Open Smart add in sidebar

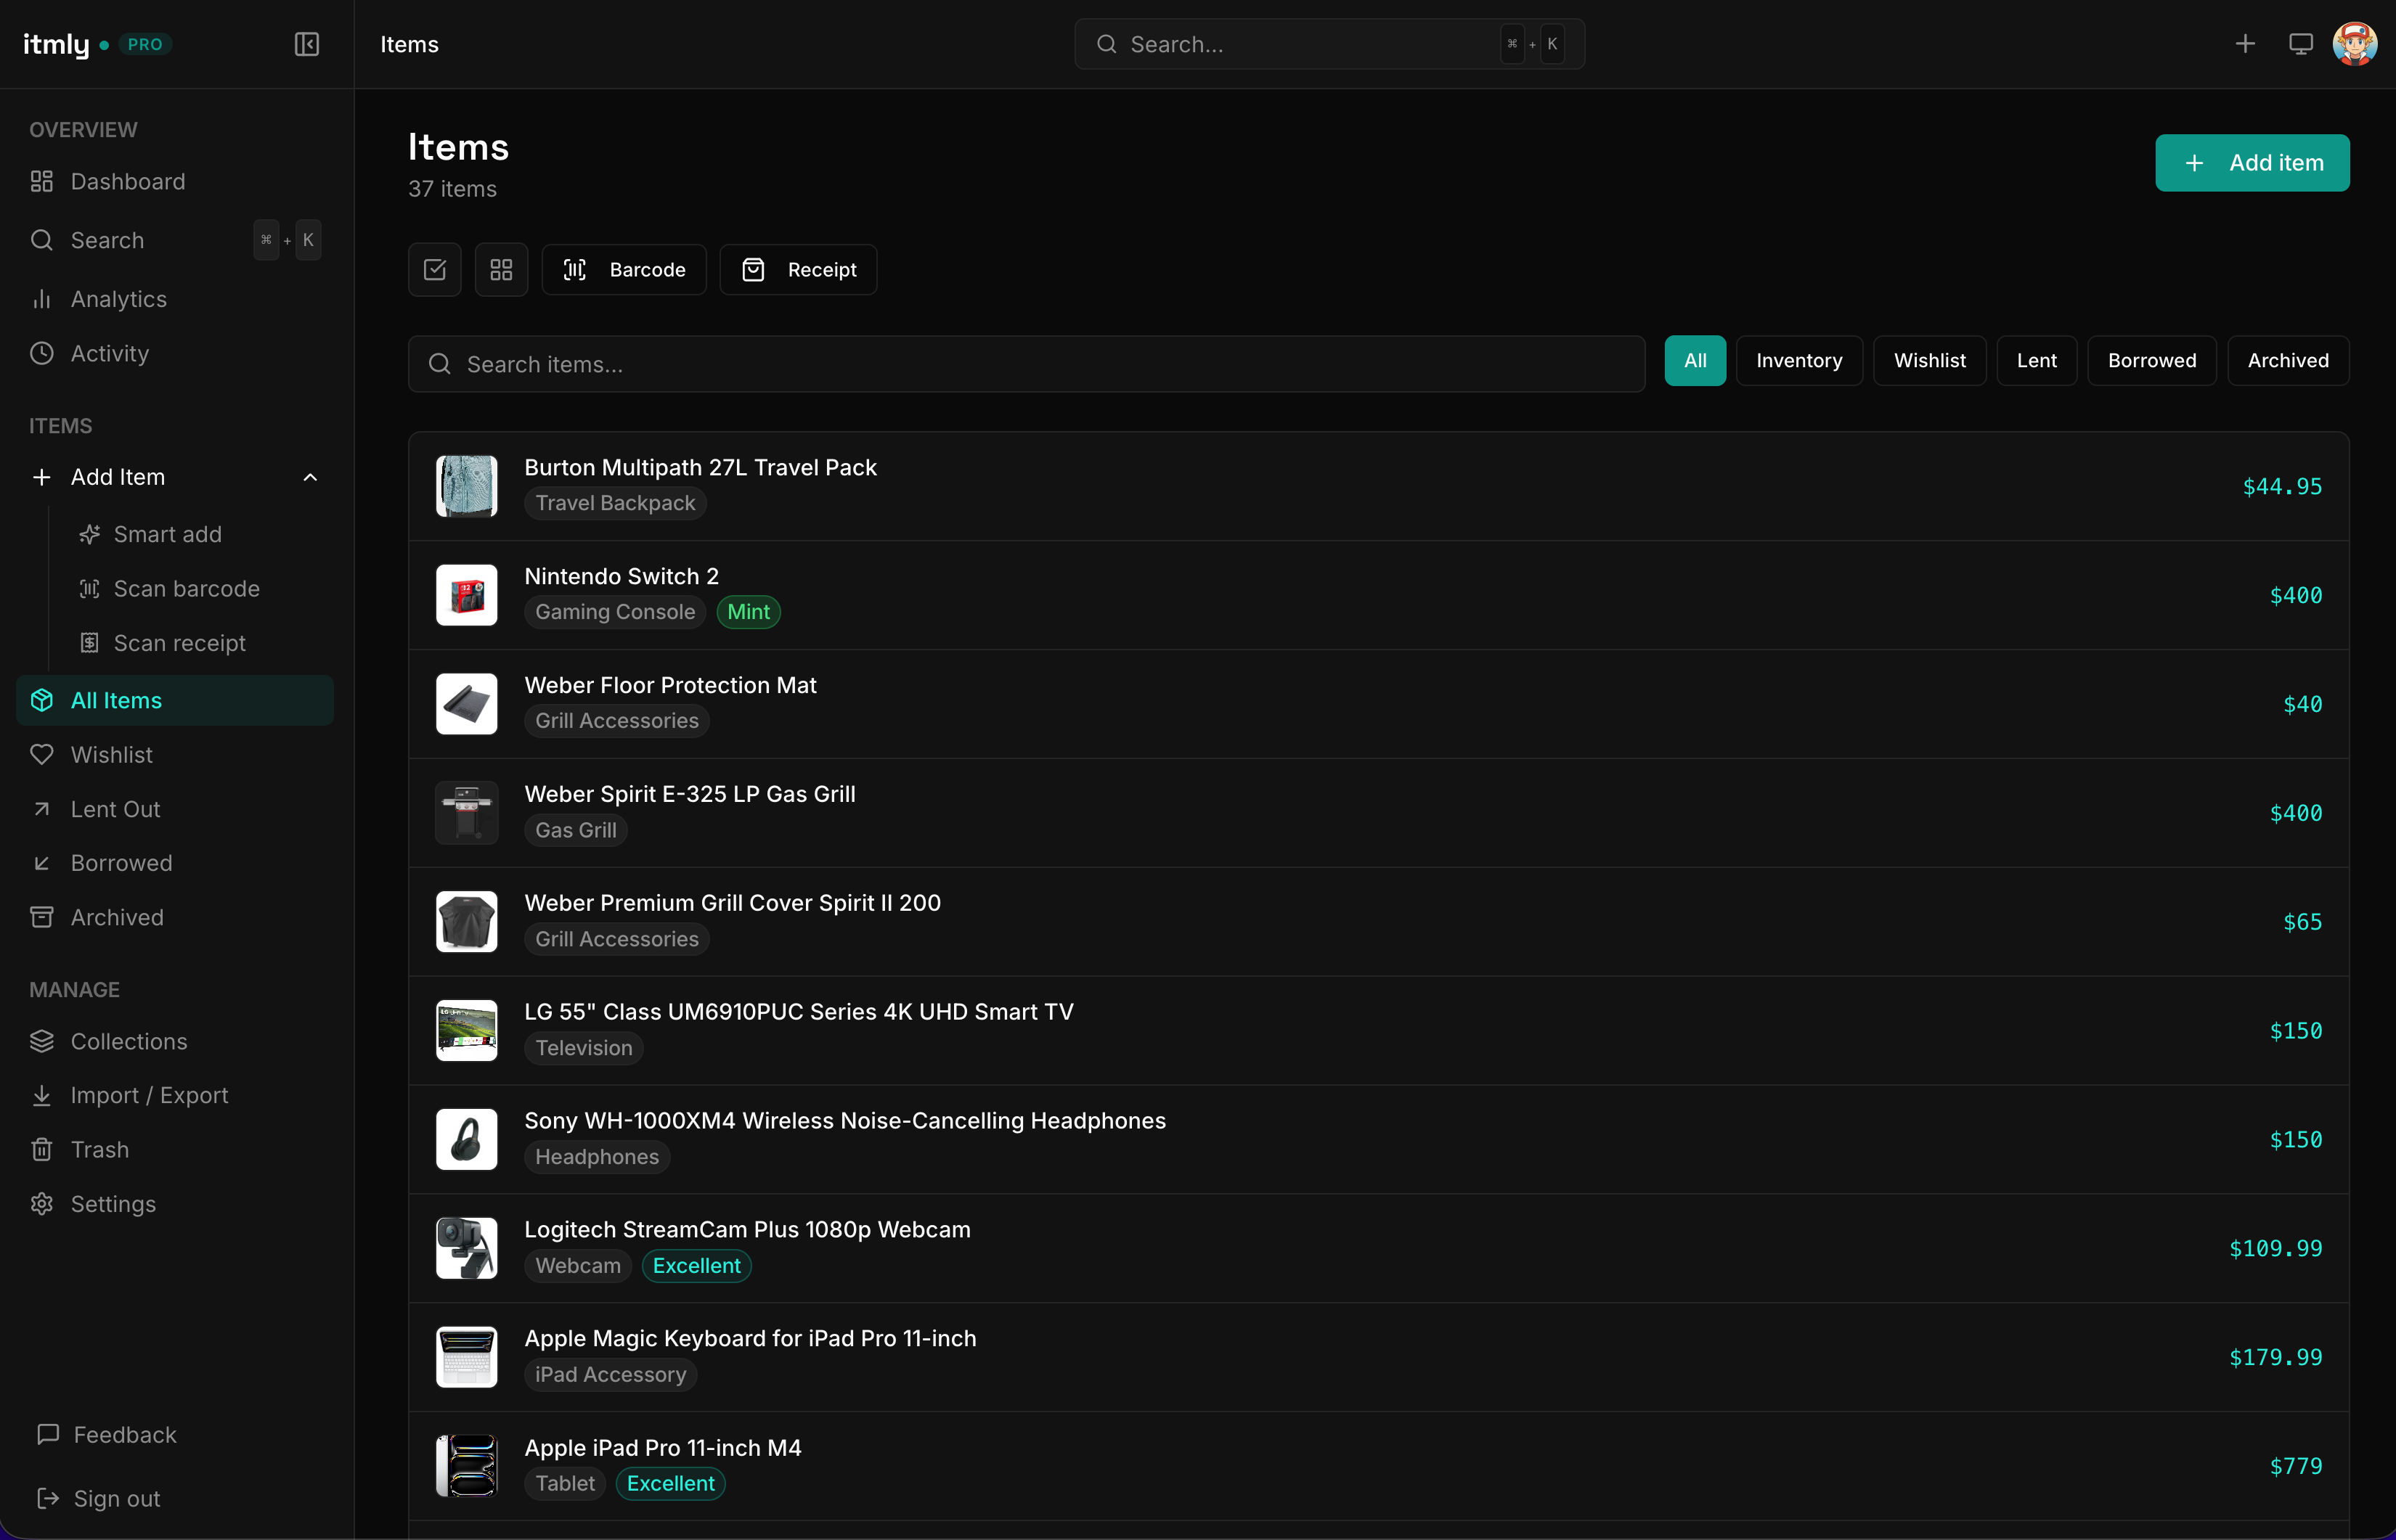coord(167,534)
